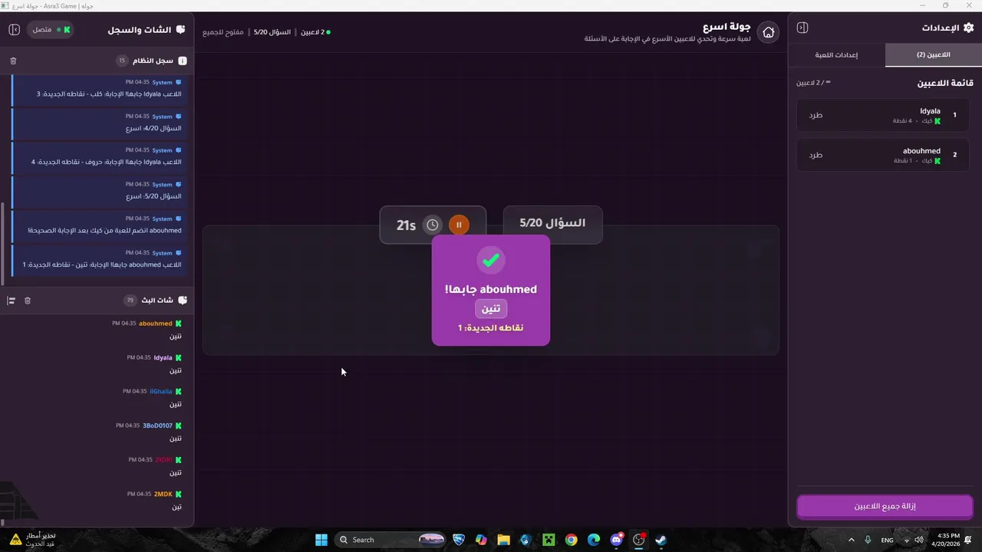982x552 pixels.
Task: Open Copilot from the taskbar
Action: pyautogui.click(x=481, y=540)
